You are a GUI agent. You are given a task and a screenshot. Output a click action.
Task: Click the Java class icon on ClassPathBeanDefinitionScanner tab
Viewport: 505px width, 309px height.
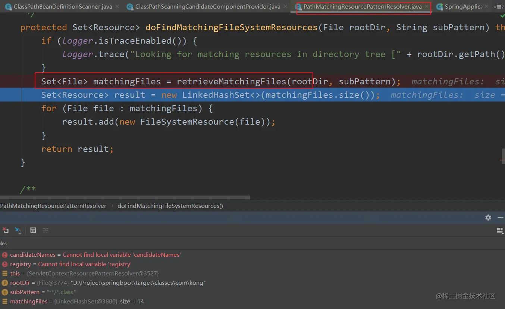(x=8, y=7)
